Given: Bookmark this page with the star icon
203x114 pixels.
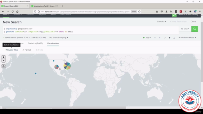Looking at the screenshot, I should click(x=139, y=11).
